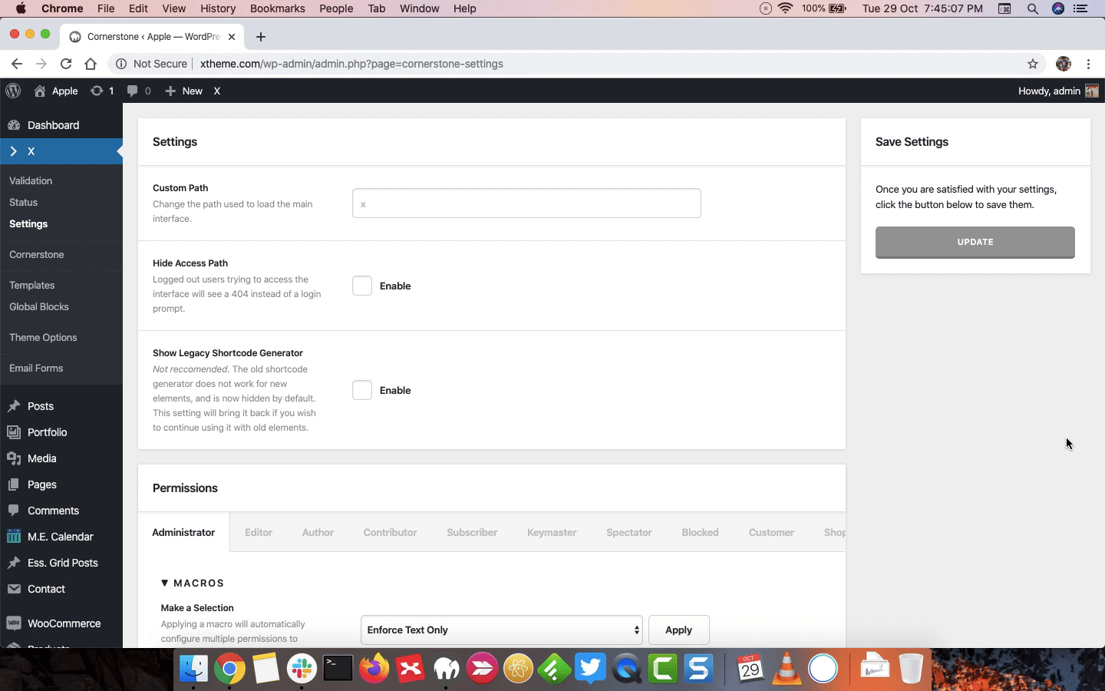Viewport: 1105px width, 691px height.
Task: Open the Subscriber permissions tab
Action: coord(472,532)
